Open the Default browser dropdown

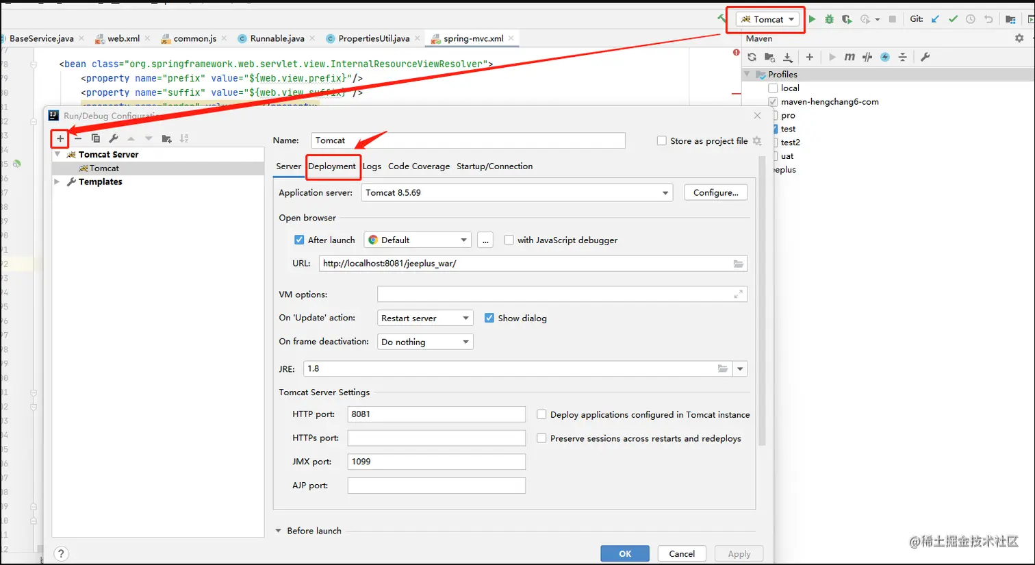click(418, 240)
